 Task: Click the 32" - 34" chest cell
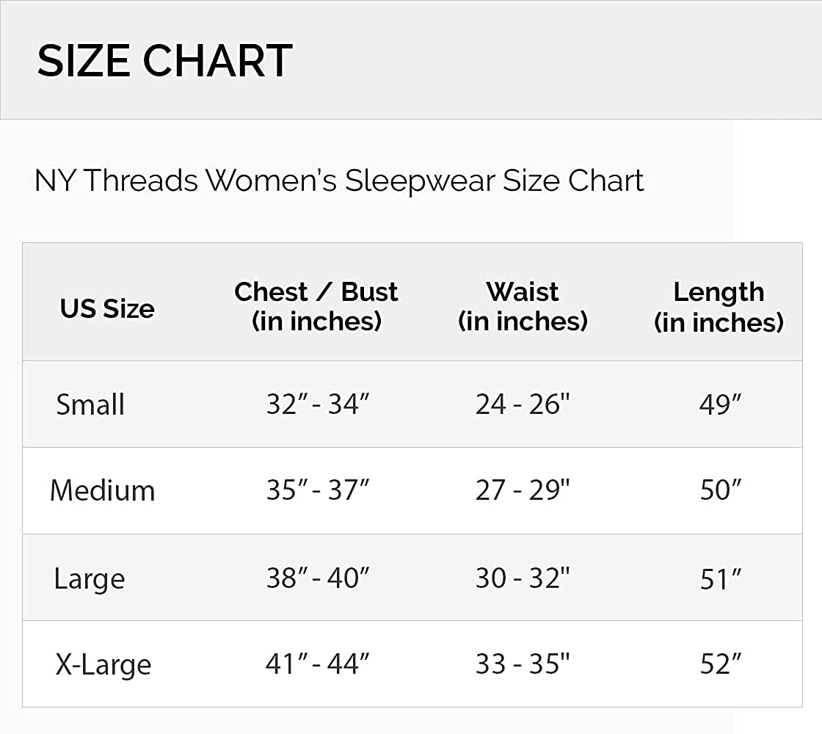click(x=317, y=404)
